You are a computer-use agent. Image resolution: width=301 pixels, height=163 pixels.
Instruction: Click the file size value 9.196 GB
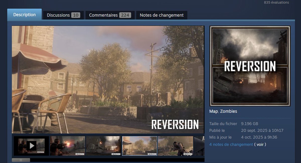250,124
